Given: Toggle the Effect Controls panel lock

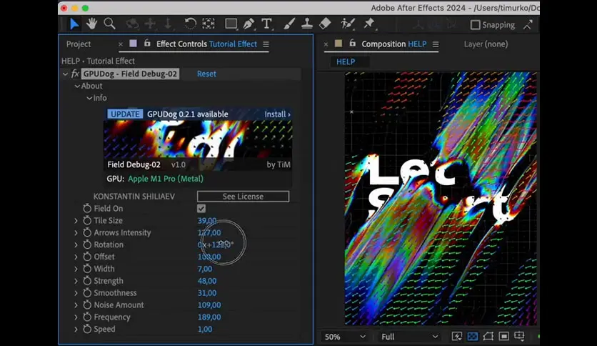Looking at the screenshot, I should [x=147, y=44].
